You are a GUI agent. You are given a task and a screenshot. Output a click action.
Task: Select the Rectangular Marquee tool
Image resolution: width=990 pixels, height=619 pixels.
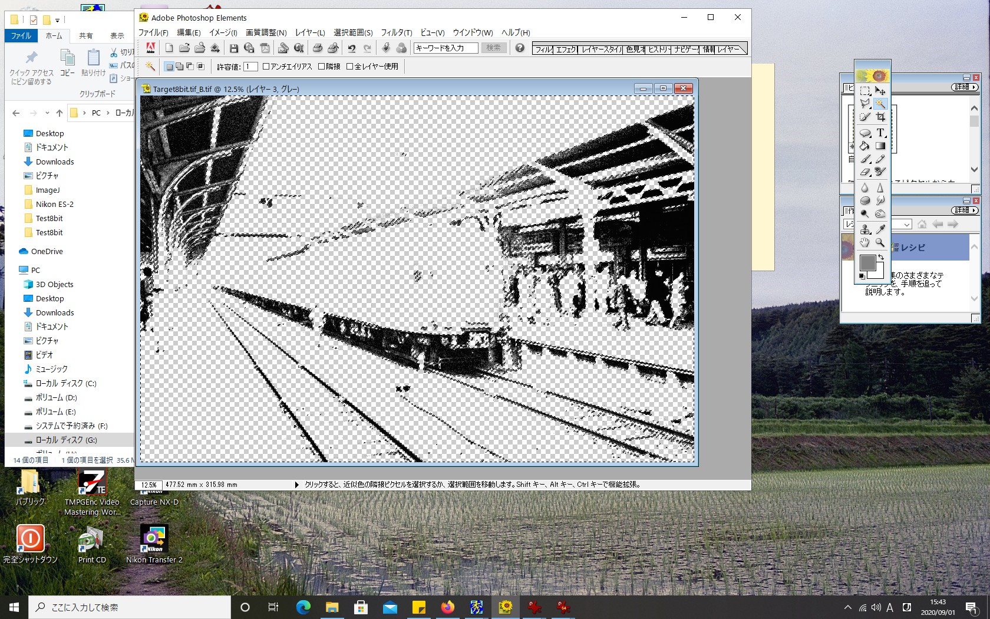864,91
